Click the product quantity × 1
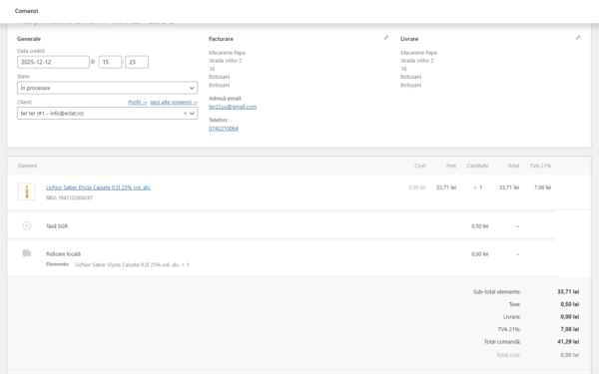The image size is (599, 374). coord(477,187)
